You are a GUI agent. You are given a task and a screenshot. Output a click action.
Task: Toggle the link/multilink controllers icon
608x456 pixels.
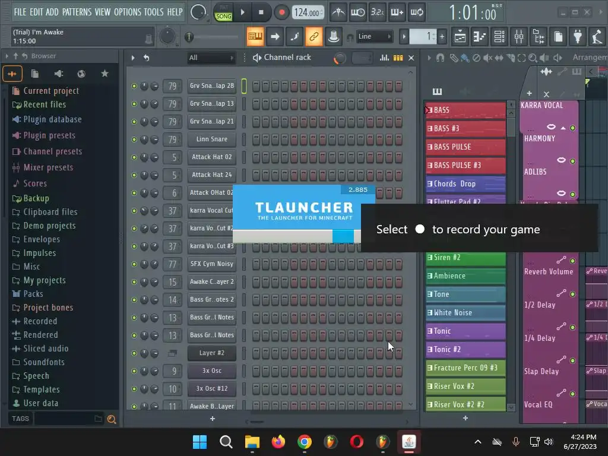click(313, 37)
